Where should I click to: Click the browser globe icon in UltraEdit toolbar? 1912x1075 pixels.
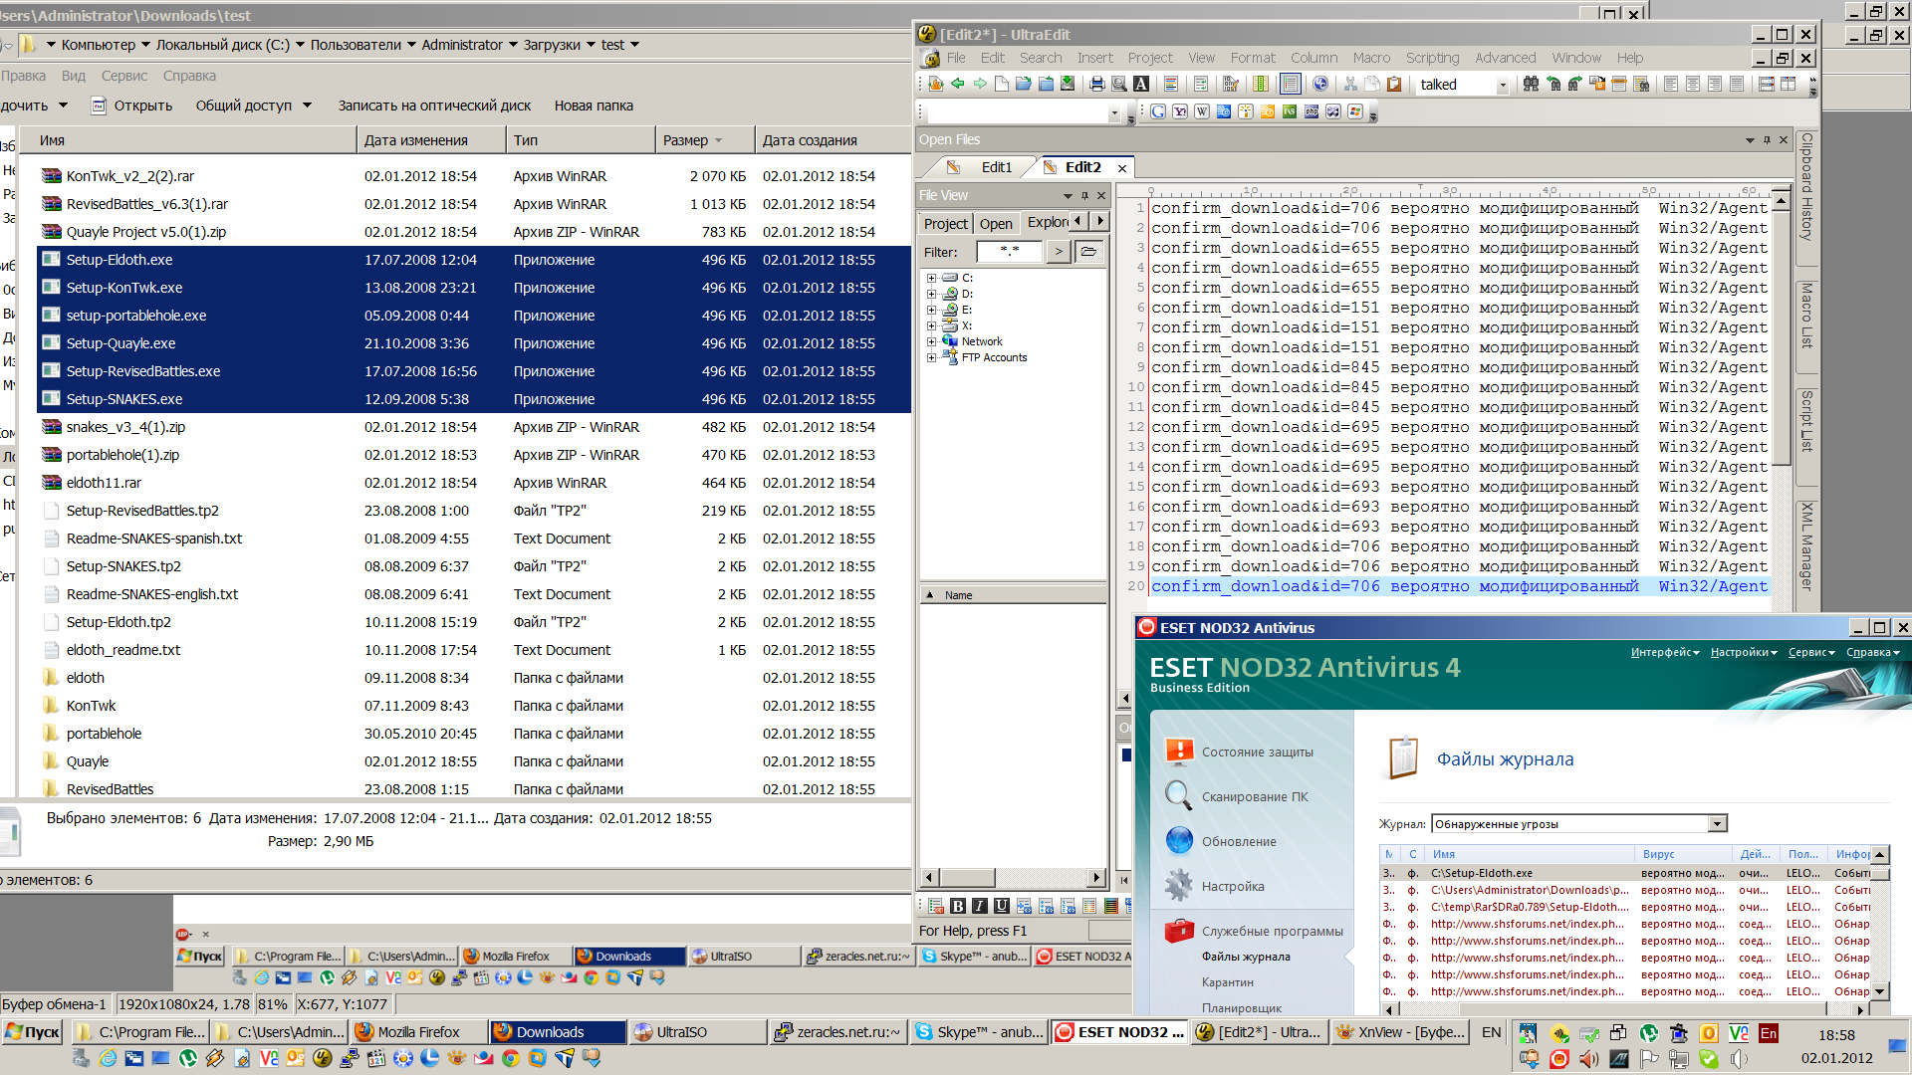(x=1320, y=85)
